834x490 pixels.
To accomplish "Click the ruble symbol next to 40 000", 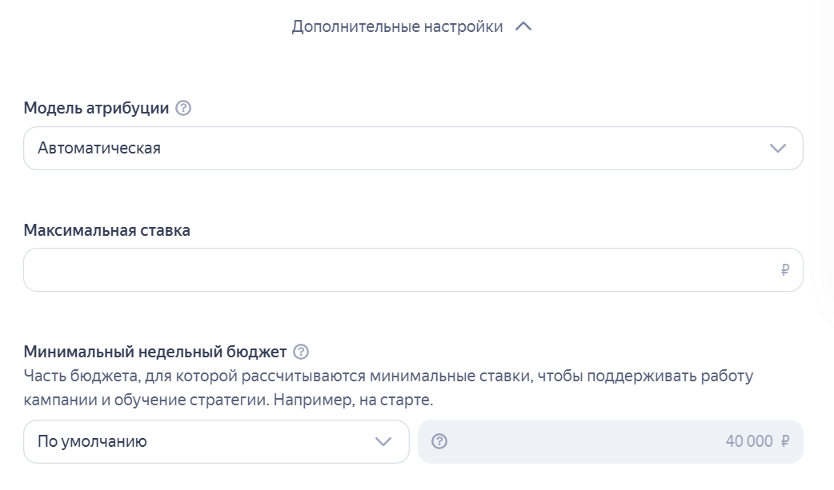I will pos(785,440).
